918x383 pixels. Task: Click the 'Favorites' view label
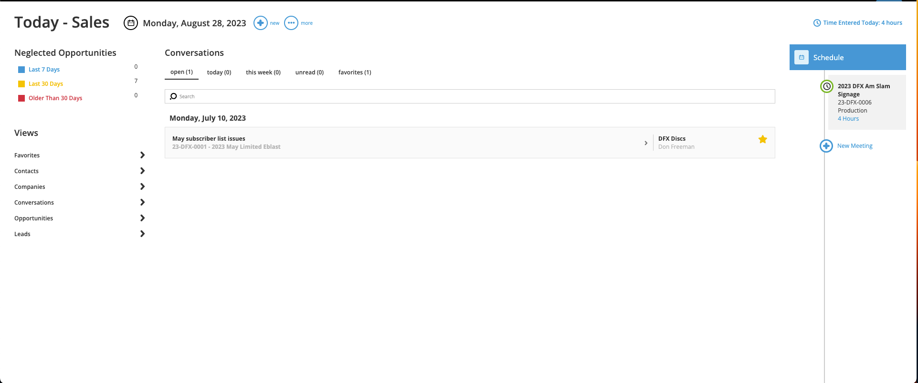coord(27,155)
